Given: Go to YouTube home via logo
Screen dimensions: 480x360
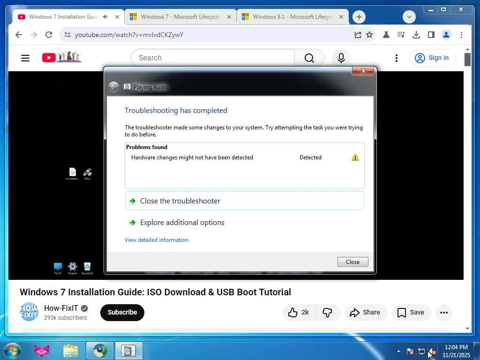Looking at the screenshot, I should pos(61,57).
